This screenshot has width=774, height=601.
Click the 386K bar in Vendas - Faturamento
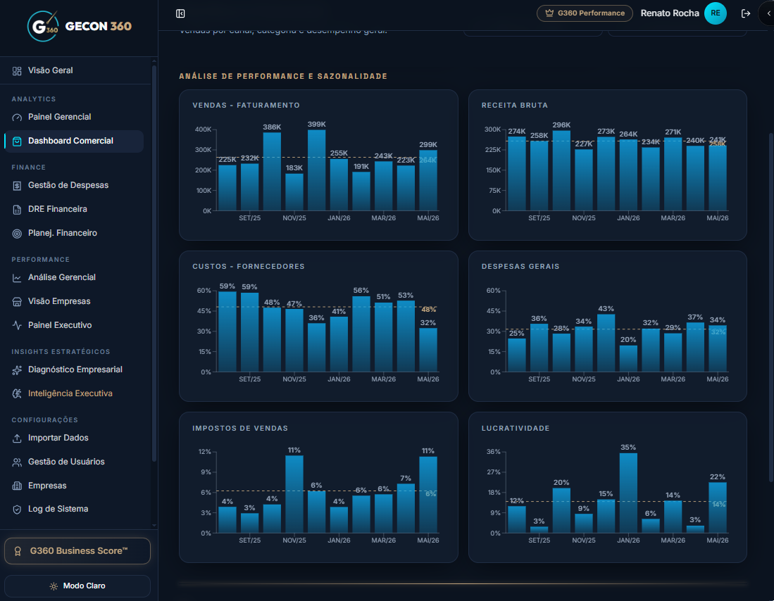(272, 172)
